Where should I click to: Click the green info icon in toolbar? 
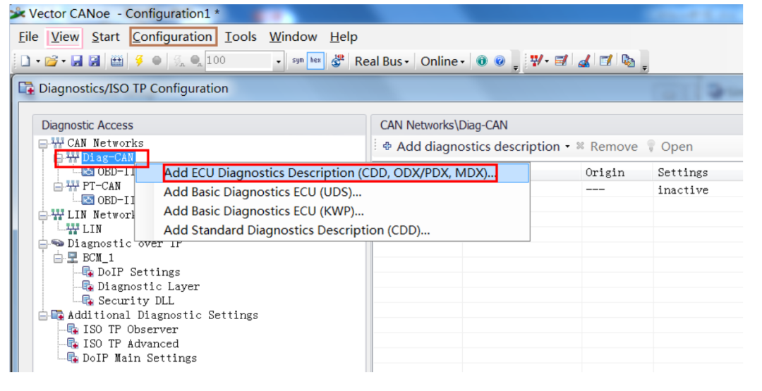[x=482, y=61]
